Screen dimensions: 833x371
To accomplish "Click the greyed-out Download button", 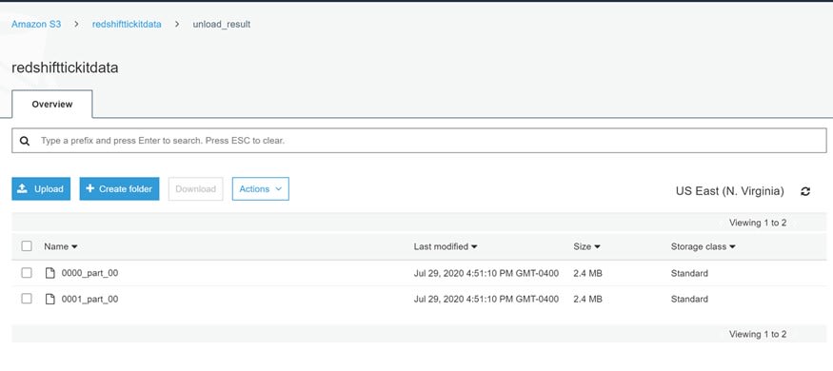I will (195, 189).
